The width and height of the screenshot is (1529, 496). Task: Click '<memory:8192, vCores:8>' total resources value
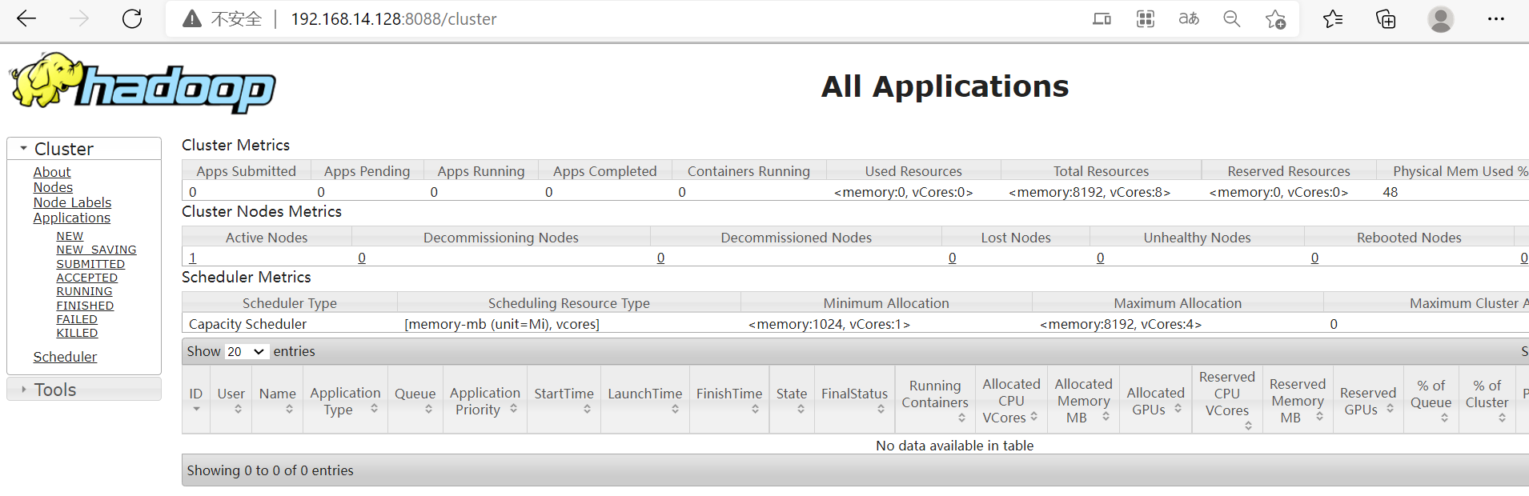1090,192
